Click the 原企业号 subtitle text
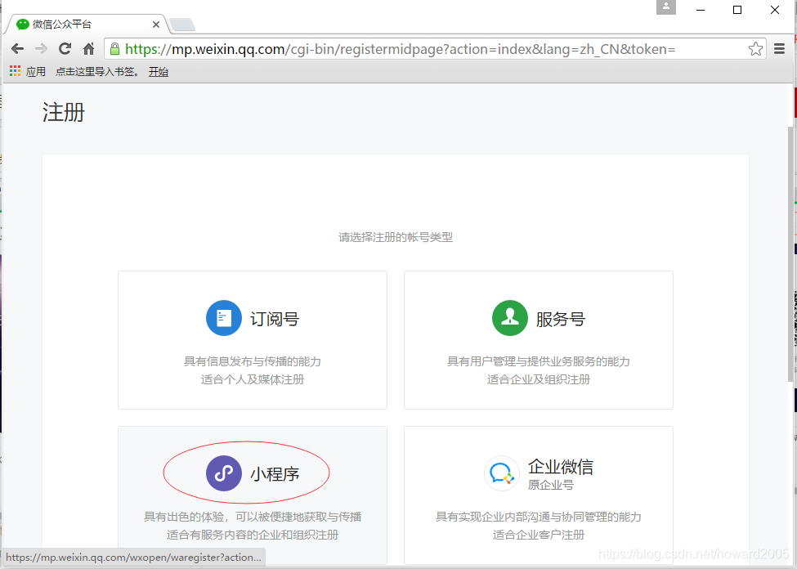797x569 pixels. (550, 485)
